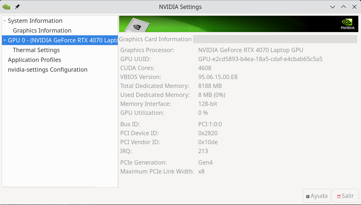Select the 4608 CUDA cores value

point(205,68)
